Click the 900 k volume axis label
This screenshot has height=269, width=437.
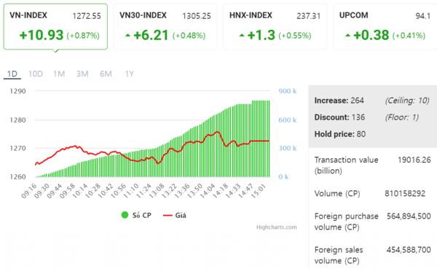pos(288,91)
